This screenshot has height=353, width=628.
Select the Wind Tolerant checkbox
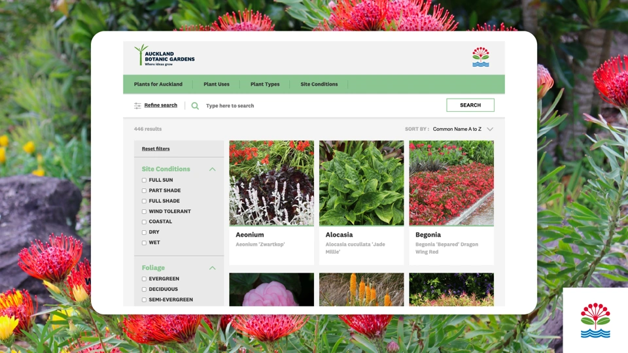(144, 212)
